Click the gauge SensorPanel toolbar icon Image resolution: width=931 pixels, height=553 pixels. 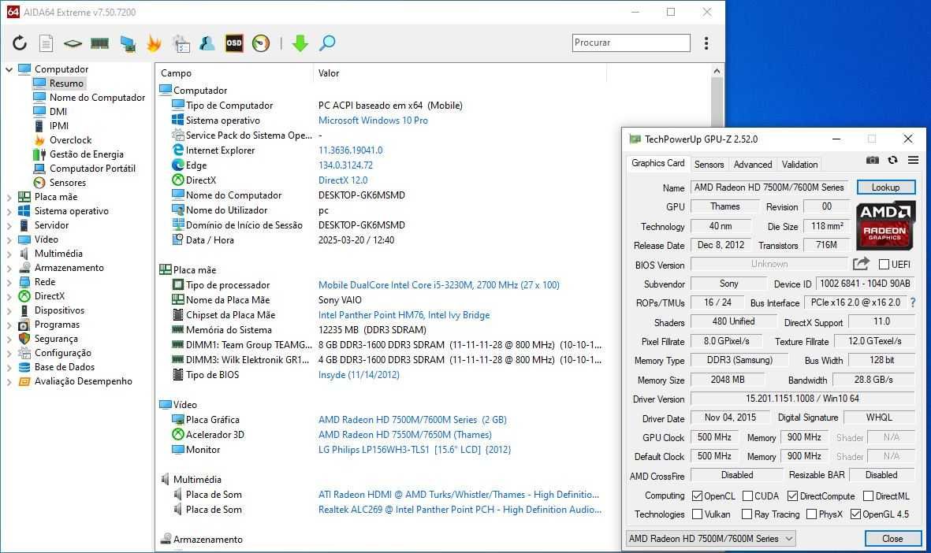261,43
